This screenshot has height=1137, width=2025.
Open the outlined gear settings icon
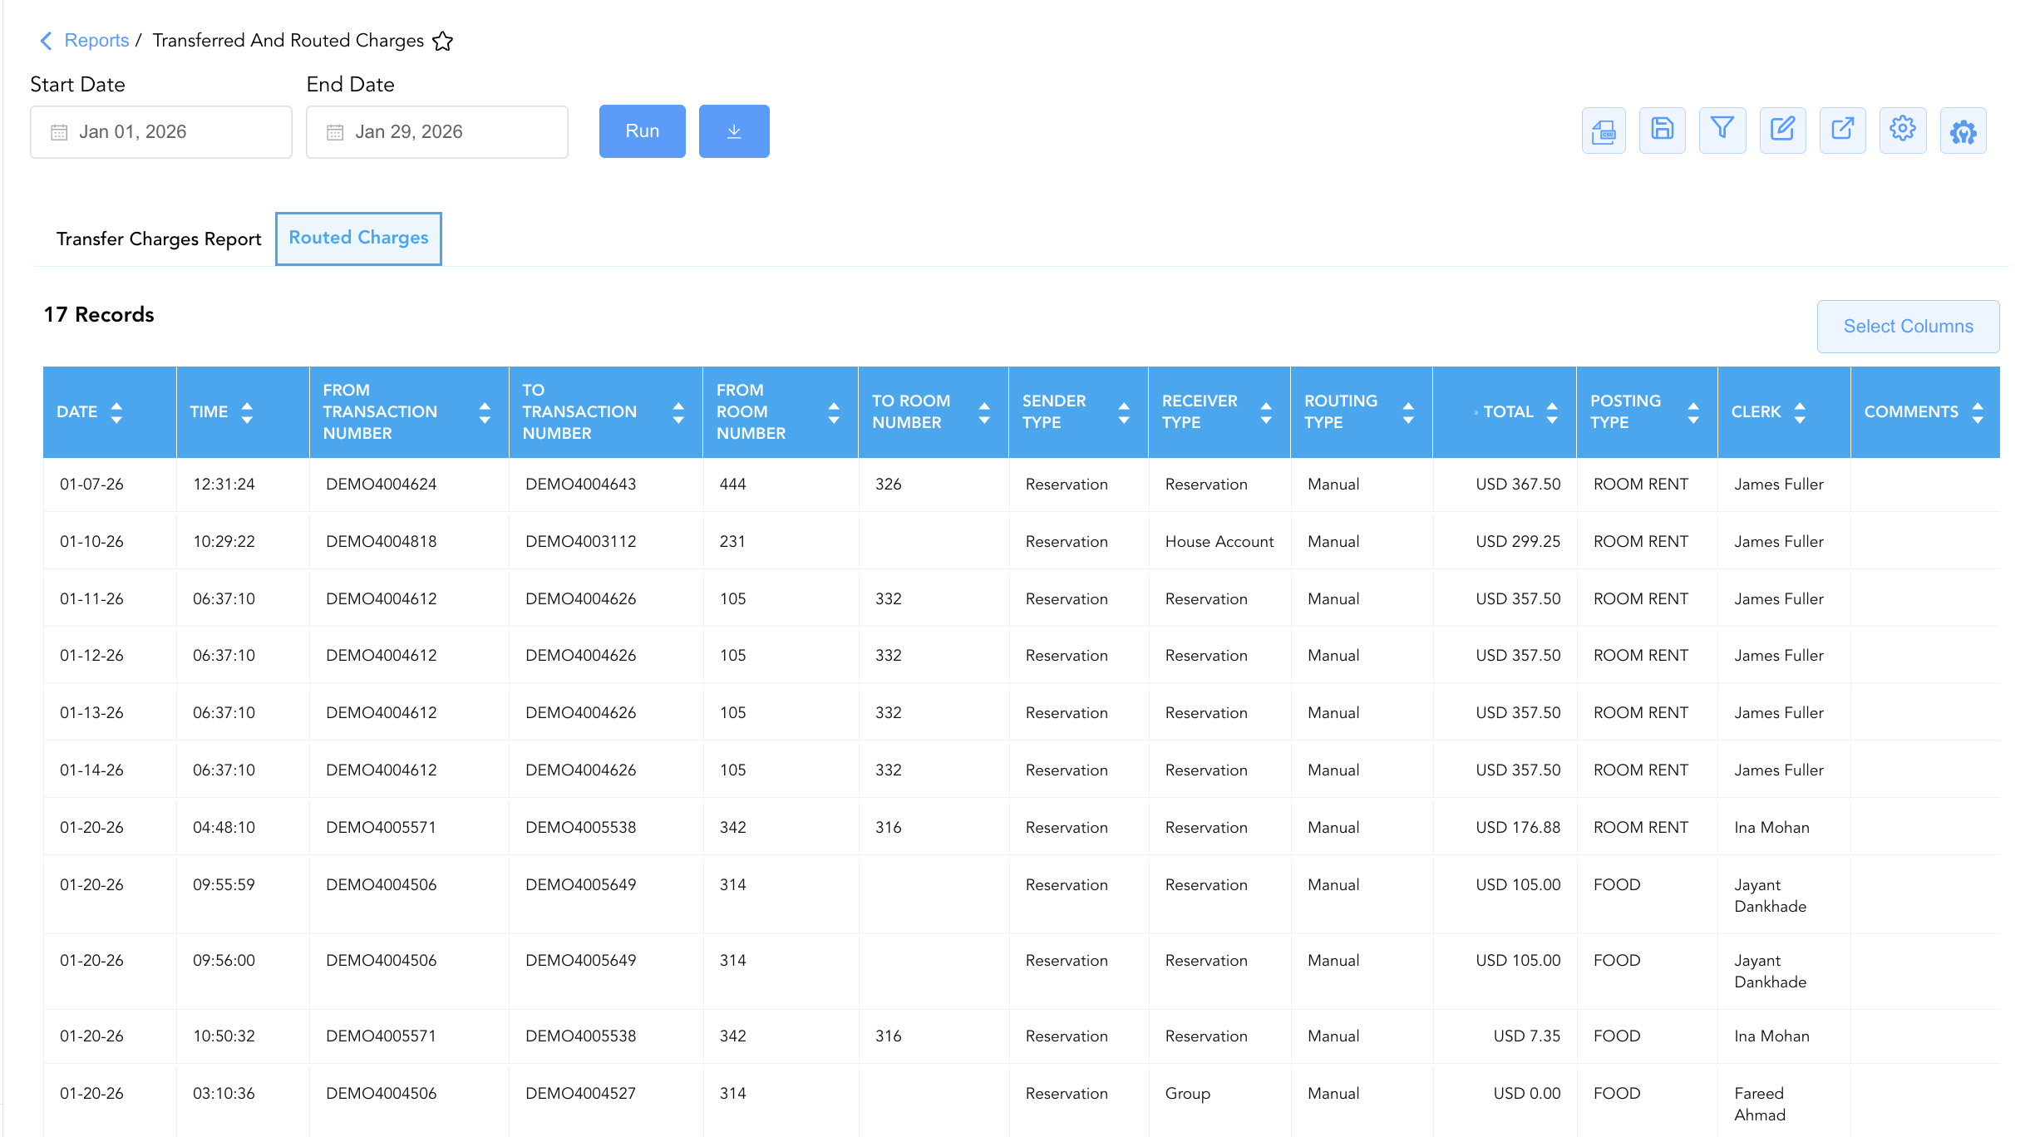point(1903,130)
